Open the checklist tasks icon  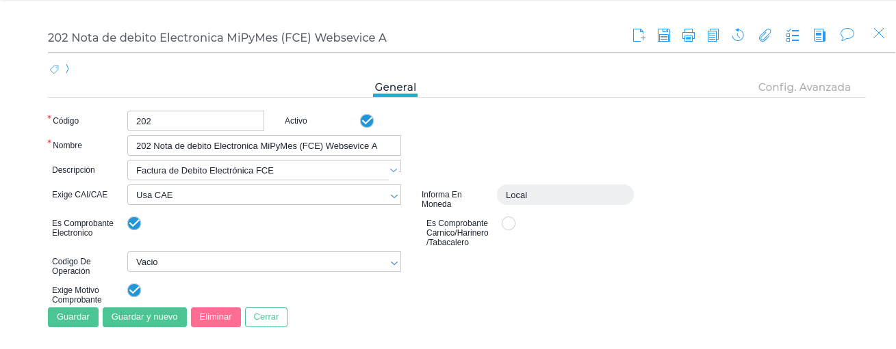[793, 35]
